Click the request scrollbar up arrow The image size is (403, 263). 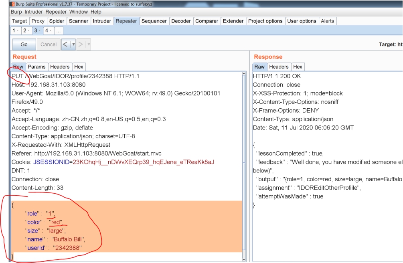(244, 74)
